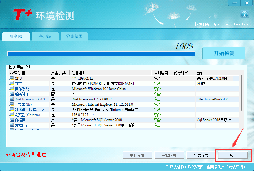Click the 操作系统 row icon

pos(12,89)
